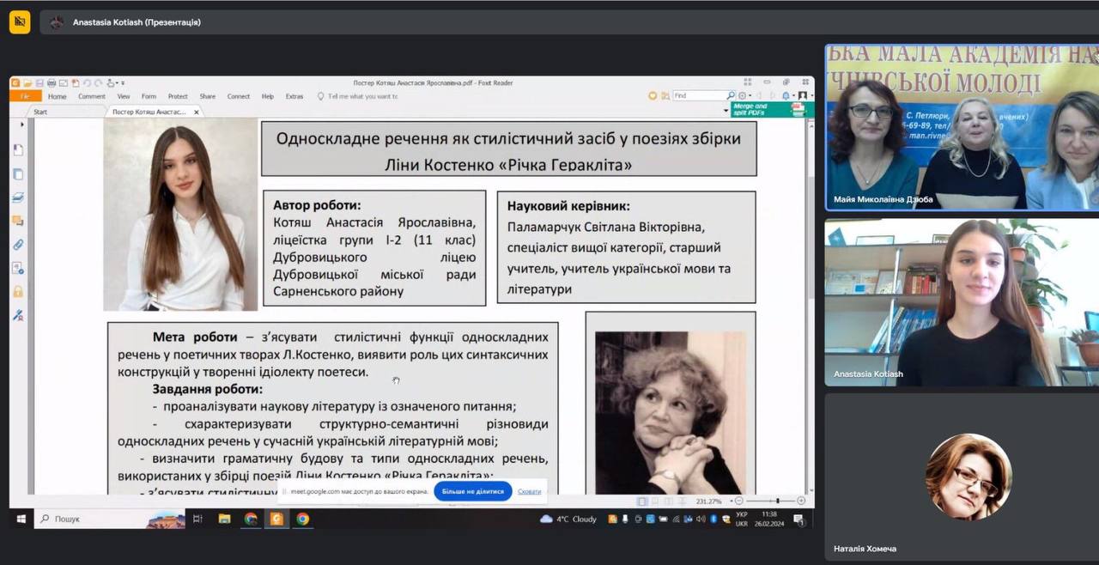Viewport: 1099px width, 565px height.
Task: Select Наталія Хомеча participant tile
Action: pyautogui.click(x=962, y=477)
